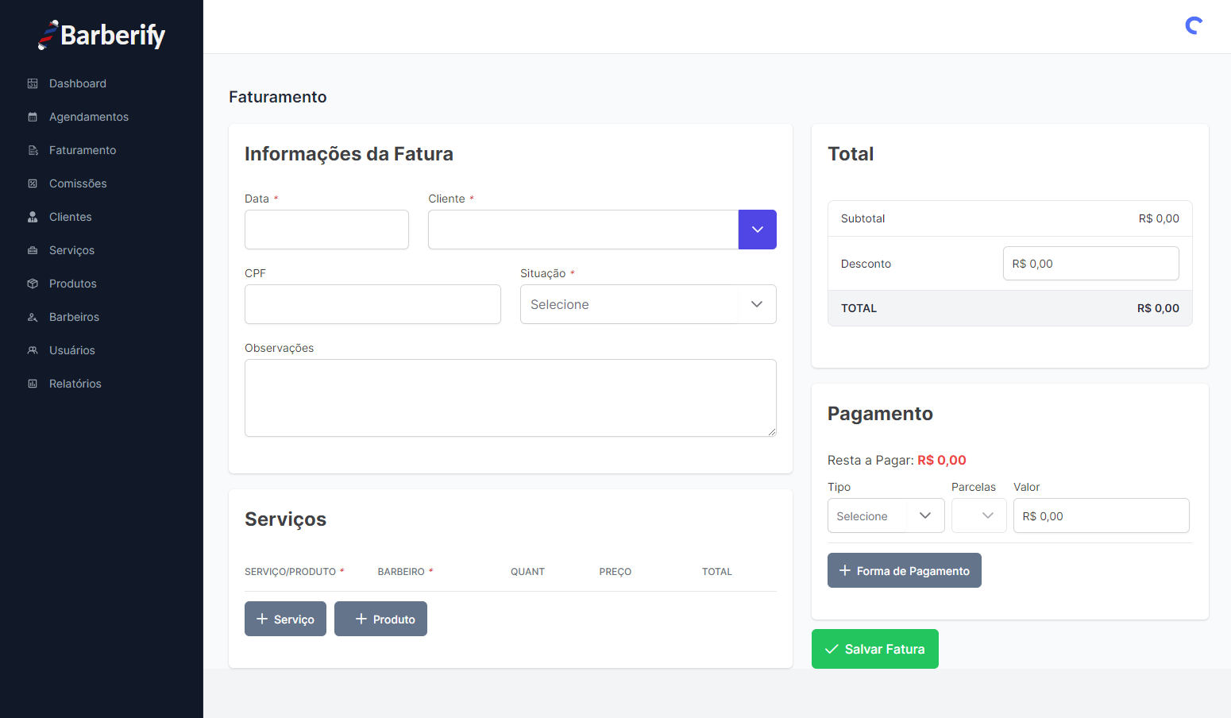The image size is (1231, 718).
Task: Click the Agendamentos calendar icon
Action: (x=33, y=117)
